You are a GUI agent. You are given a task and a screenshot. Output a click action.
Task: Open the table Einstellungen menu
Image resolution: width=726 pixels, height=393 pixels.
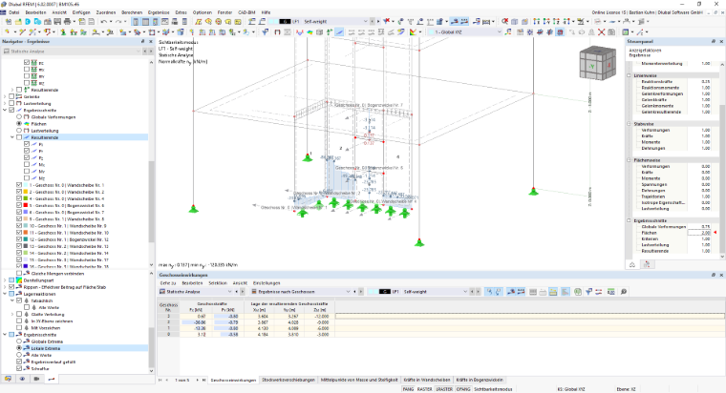[x=267, y=283]
